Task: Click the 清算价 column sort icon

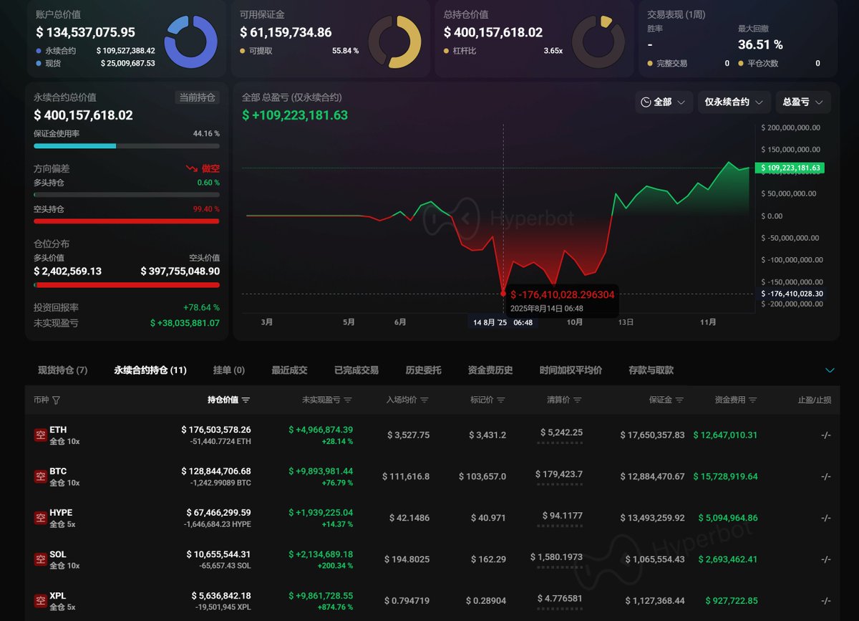Action: pos(578,400)
